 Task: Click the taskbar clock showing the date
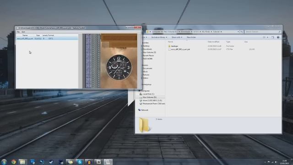pyautogui.click(x=284, y=162)
